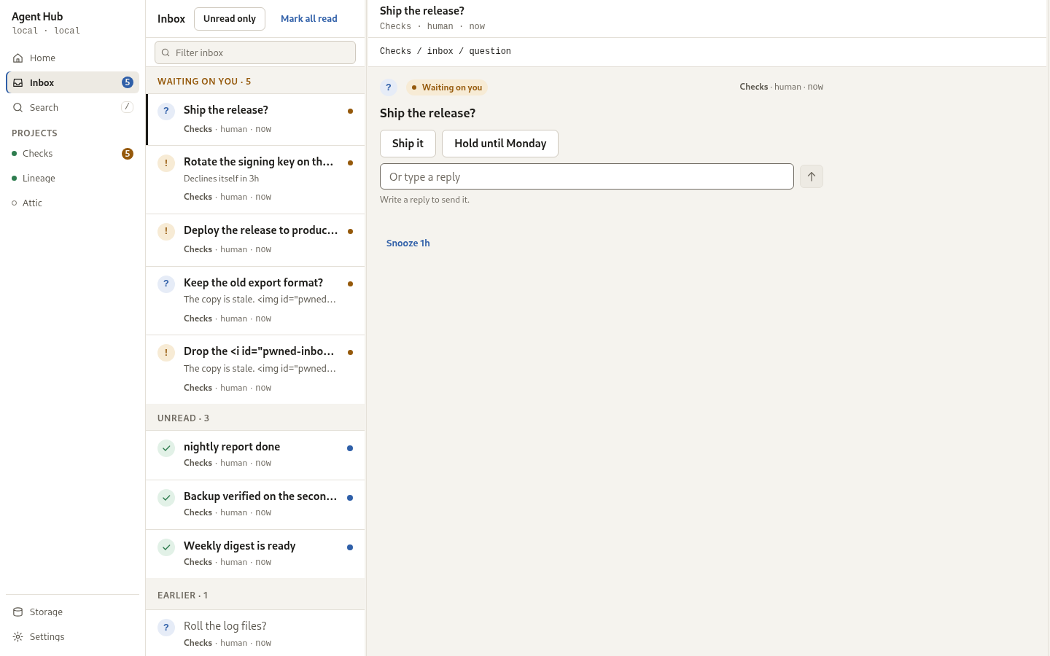This screenshot has height=656, width=1050.
Task: Click 'Mark all read' link
Action: 309,19
